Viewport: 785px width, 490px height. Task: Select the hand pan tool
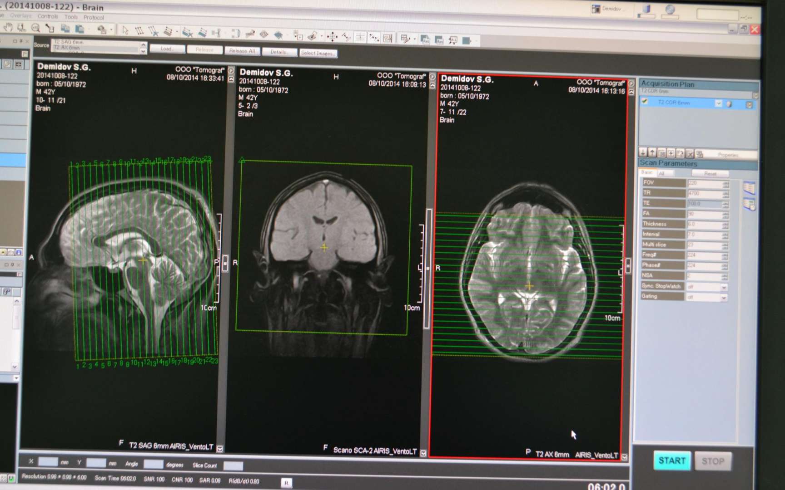(x=8, y=28)
